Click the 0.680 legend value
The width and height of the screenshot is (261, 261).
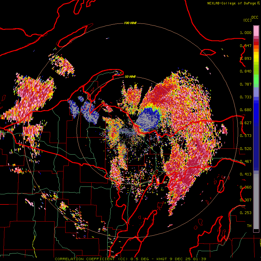(246, 110)
